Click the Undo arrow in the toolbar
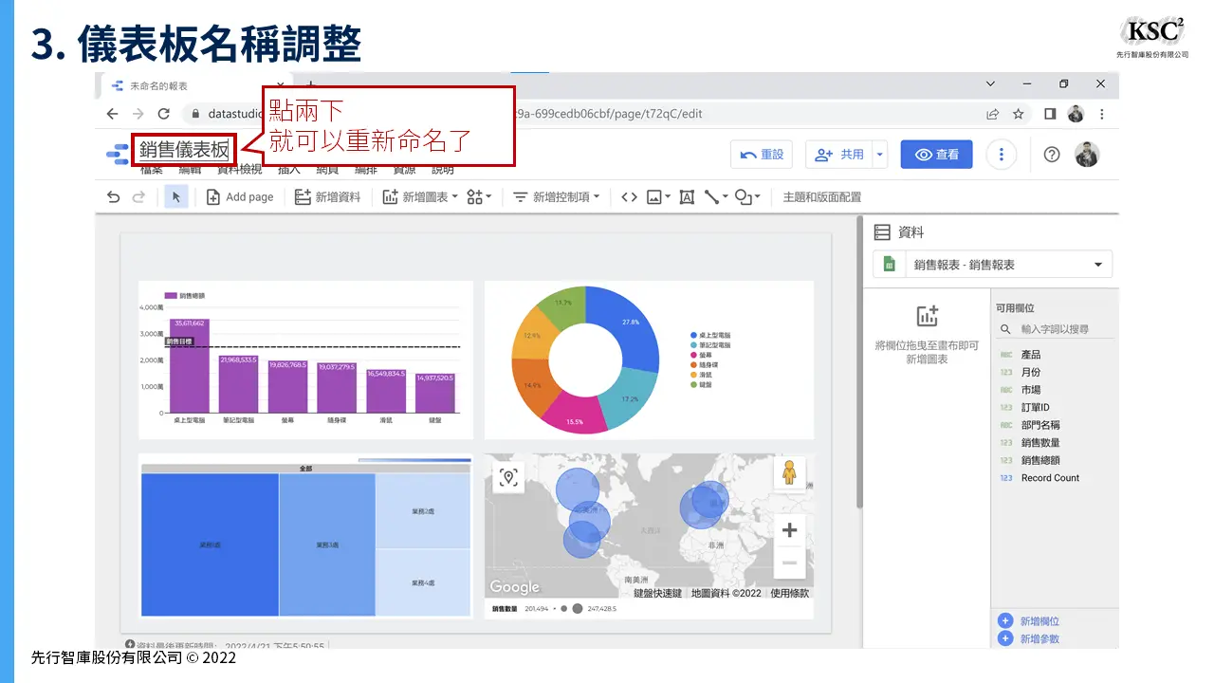This screenshot has width=1214, height=683. [113, 196]
